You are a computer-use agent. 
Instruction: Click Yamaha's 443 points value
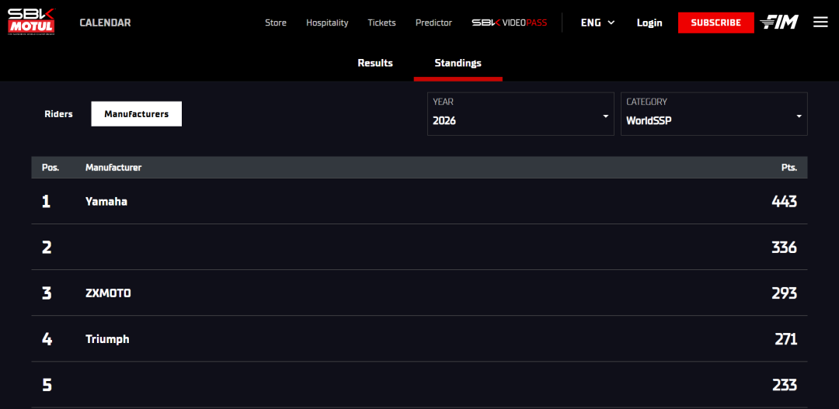coord(784,202)
